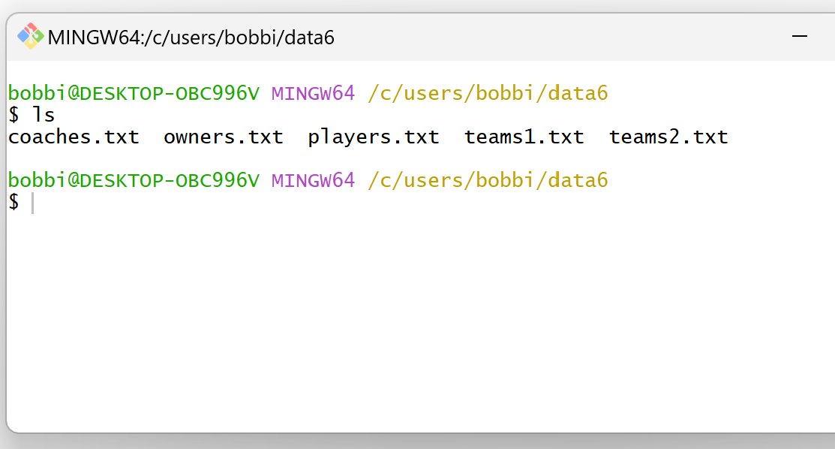Click the coaches.txt filename in output

pyautogui.click(x=74, y=137)
